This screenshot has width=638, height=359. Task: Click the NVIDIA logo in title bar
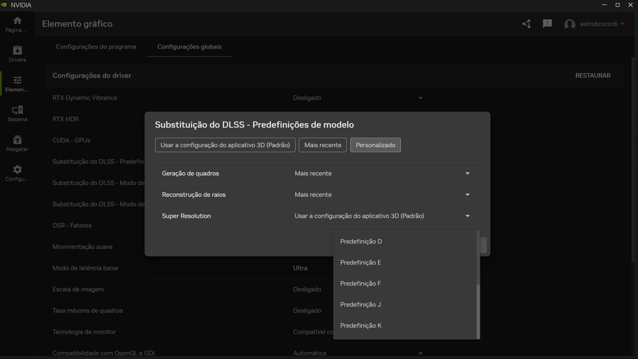pos(5,5)
